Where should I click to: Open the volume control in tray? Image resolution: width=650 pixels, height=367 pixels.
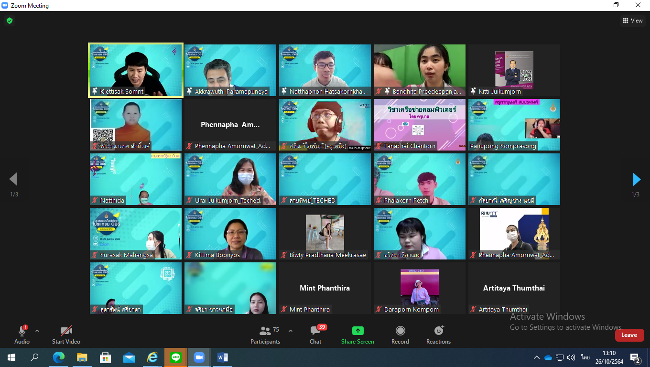(571, 357)
